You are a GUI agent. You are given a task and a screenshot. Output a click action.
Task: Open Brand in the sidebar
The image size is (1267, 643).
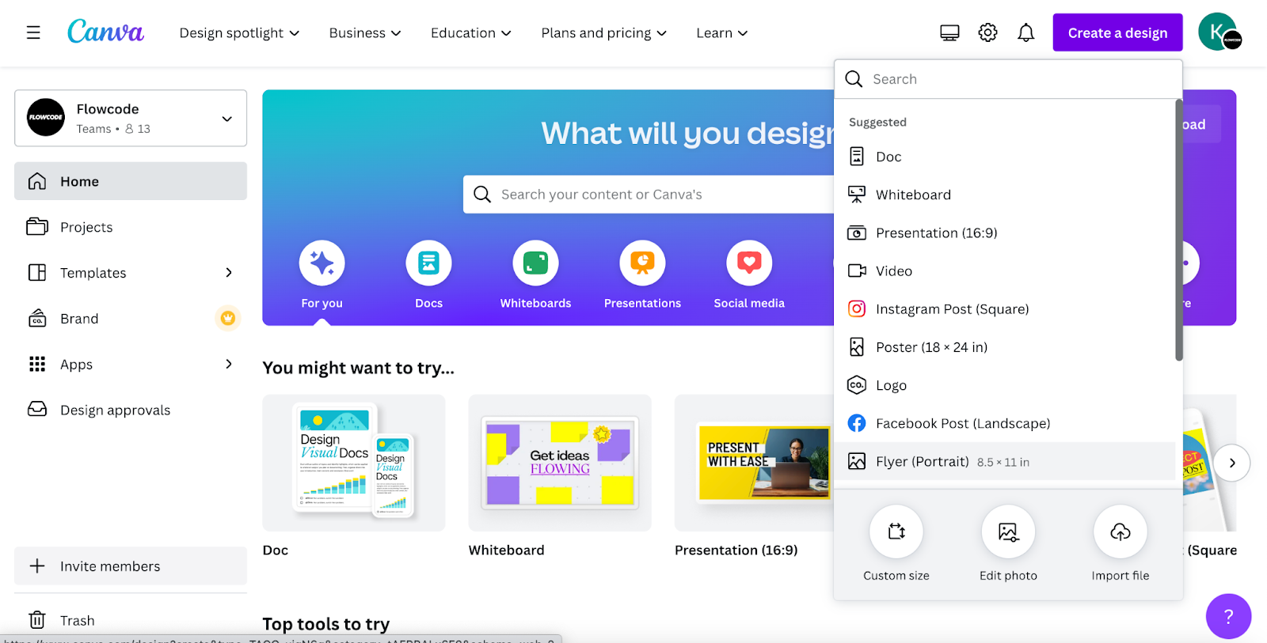click(x=131, y=318)
